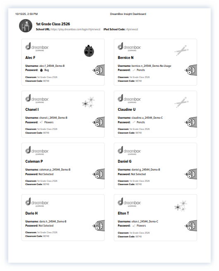Select the name Coleman P
219x271 pixels.
click(x=34, y=161)
